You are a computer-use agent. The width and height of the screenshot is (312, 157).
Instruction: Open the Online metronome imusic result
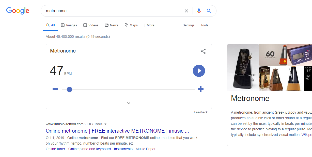(117, 131)
